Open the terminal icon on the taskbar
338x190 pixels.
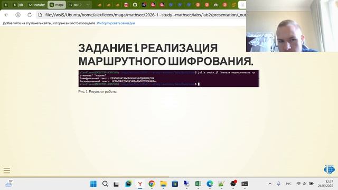pyautogui.click(x=245, y=184)
